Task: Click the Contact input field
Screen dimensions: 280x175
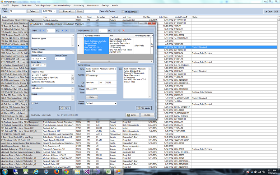Action: click(101, 86)
